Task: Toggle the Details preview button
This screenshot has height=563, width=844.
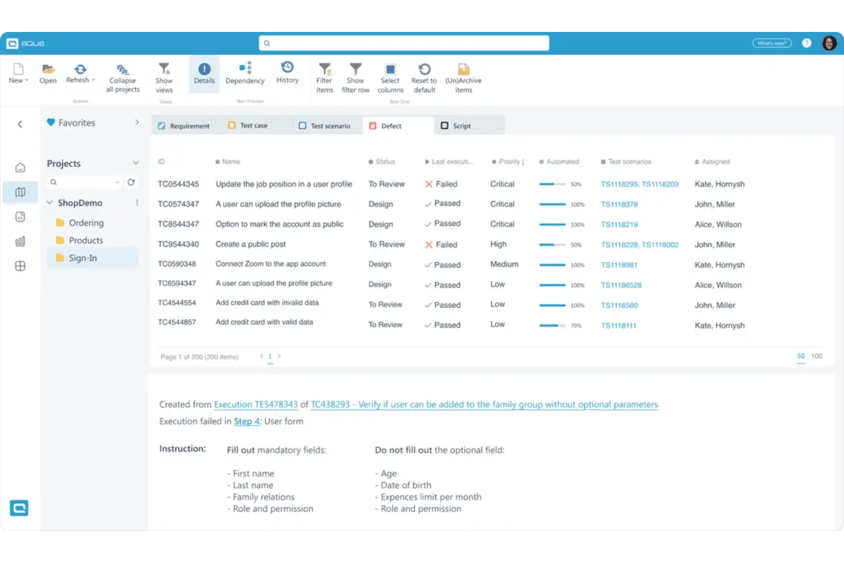Action: coord(204,74)
